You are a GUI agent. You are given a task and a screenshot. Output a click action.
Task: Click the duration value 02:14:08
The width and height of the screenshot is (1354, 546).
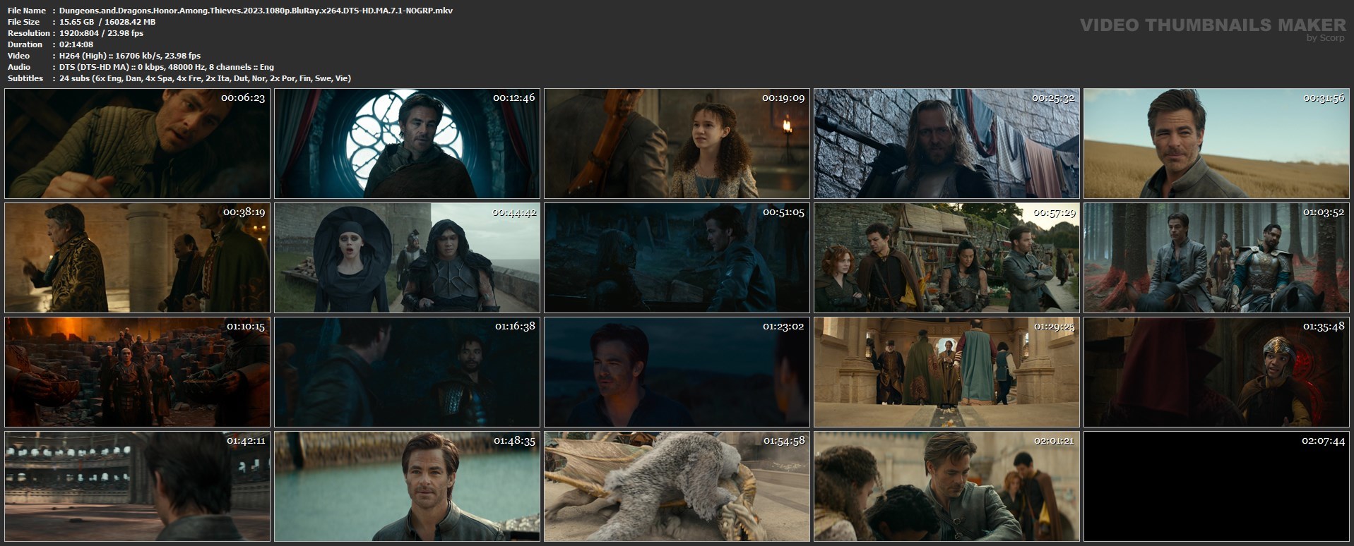click(x=76, y=44)
